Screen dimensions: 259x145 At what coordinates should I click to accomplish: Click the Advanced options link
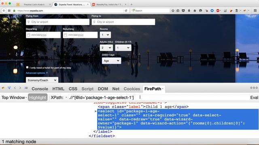click(35, 73)
